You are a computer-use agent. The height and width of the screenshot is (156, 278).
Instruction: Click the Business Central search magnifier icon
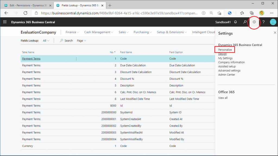point(245,22)
